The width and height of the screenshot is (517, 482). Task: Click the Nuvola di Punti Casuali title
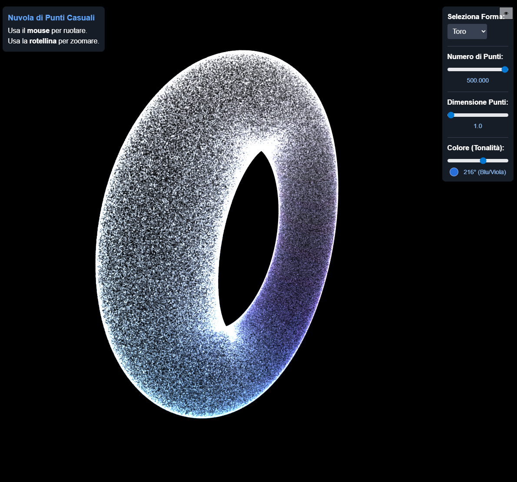click(x=51, y=18)
